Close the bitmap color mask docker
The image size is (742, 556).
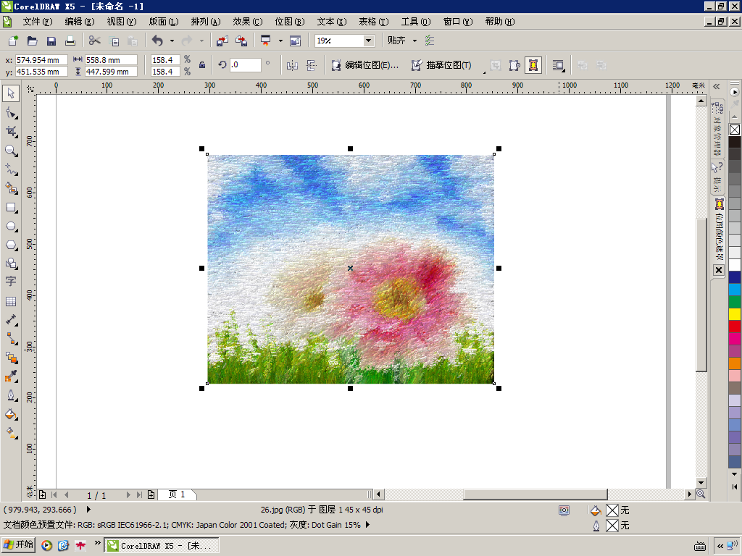(x=719, y=270)
